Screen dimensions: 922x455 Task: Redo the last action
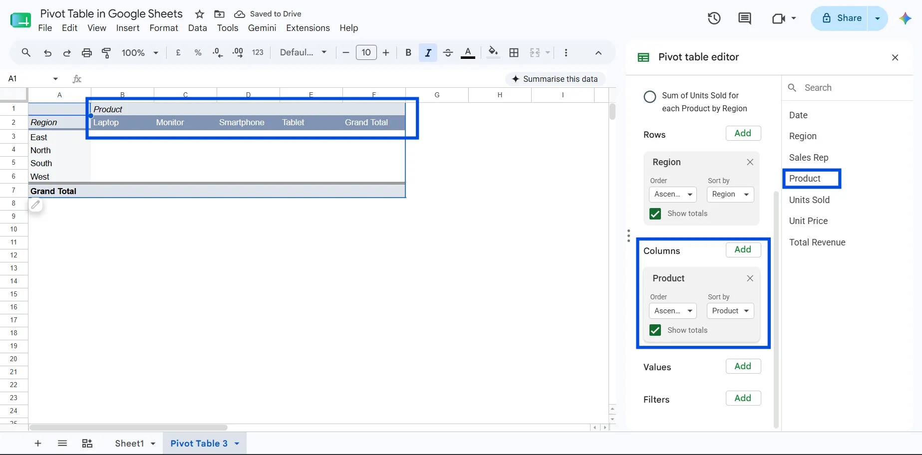67,52
